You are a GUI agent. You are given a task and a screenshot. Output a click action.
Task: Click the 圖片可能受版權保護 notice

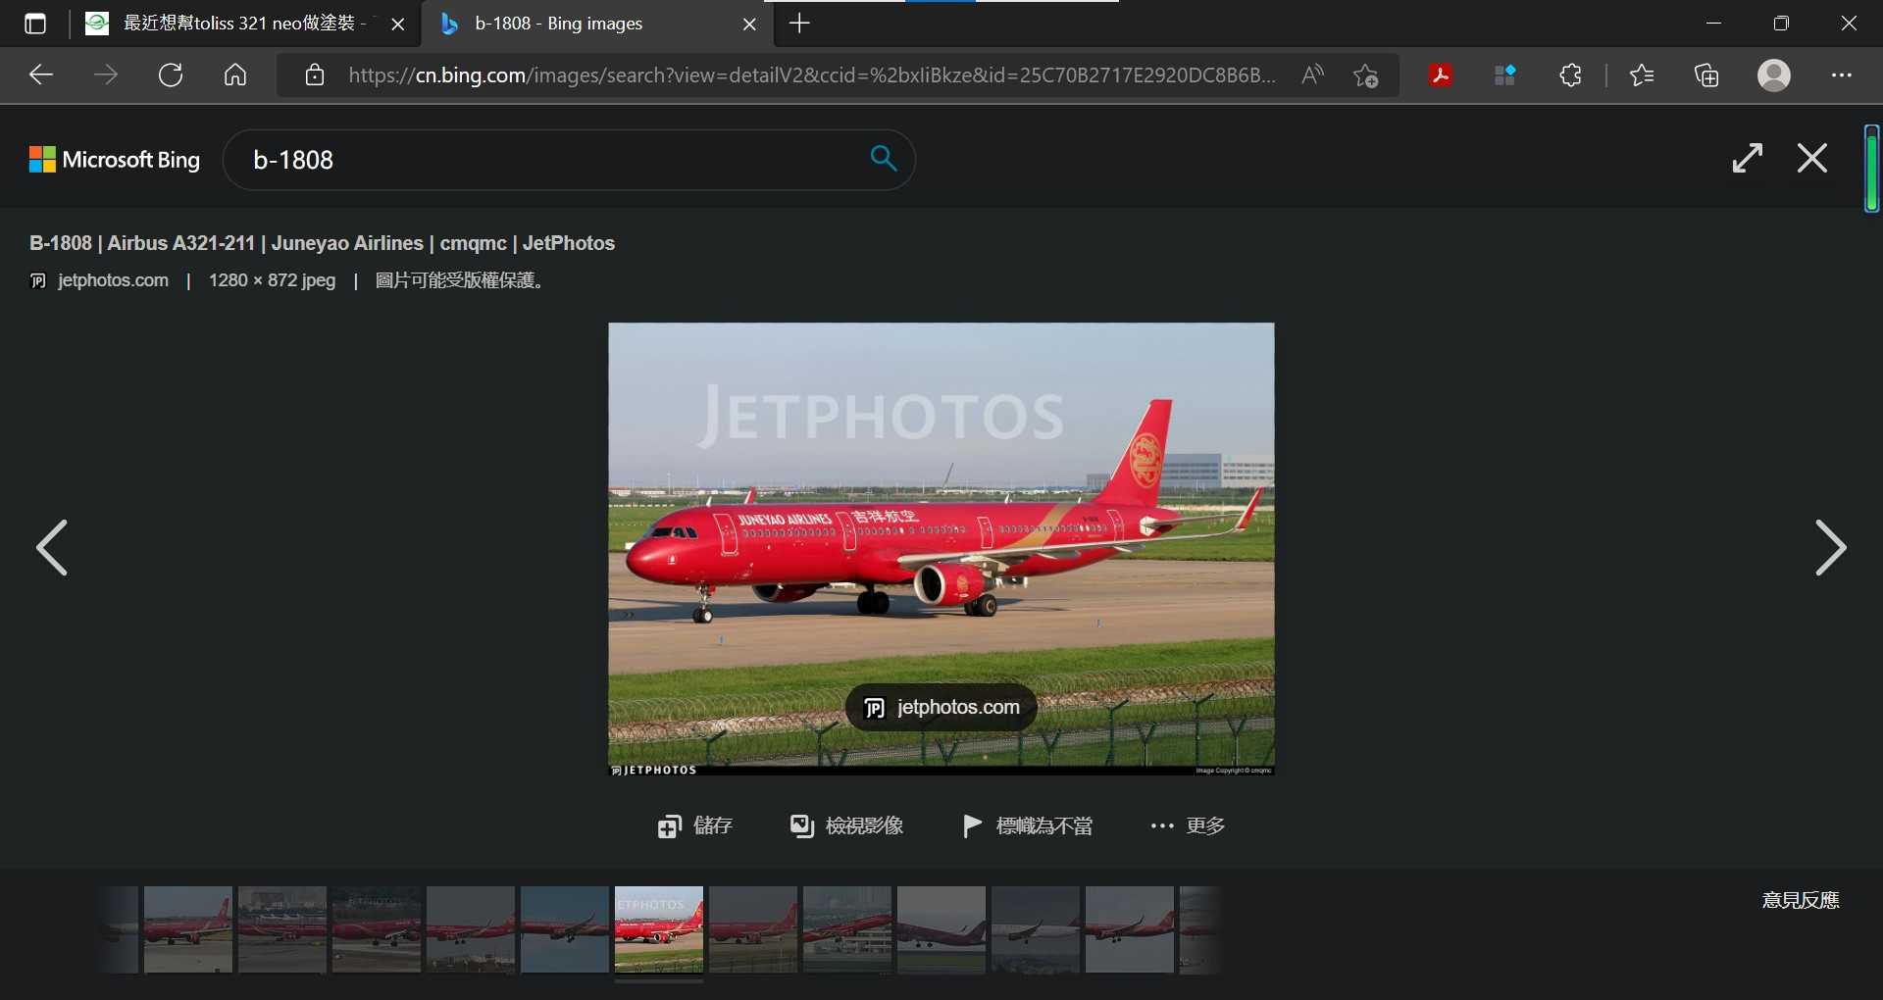point(460,280)
